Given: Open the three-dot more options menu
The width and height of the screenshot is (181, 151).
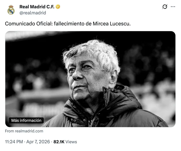Looking at the screenshot, I should 173,7.
